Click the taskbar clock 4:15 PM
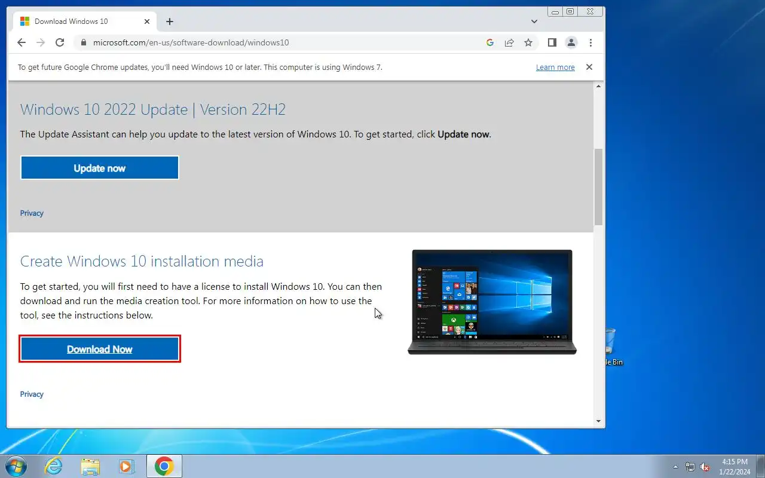 (x=735, y=467)
